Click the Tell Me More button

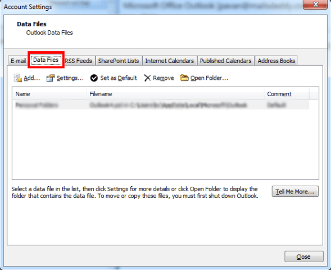coord(295,191)
